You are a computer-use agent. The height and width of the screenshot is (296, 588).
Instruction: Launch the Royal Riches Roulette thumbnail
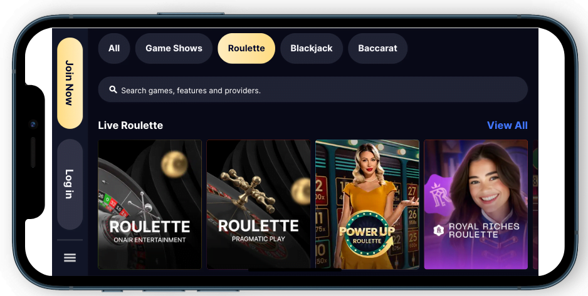tap(476, 204)
